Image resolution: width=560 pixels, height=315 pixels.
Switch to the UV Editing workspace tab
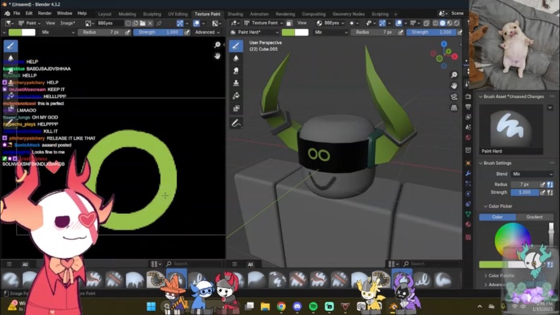click(178, 14)
